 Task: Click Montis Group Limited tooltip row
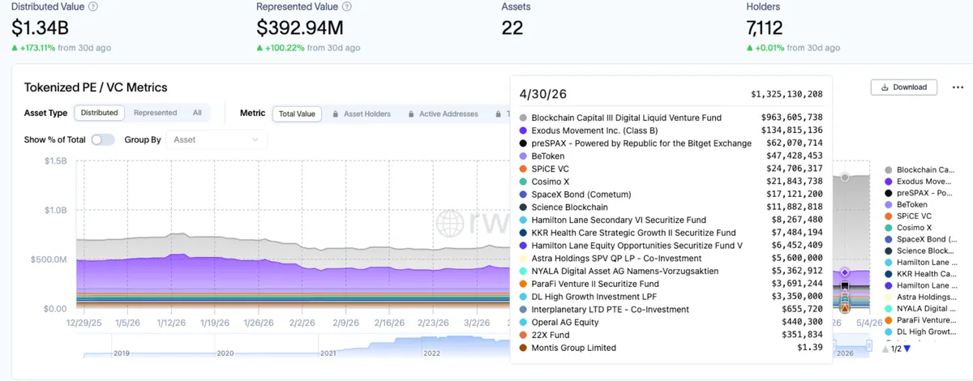click(671, 348)
